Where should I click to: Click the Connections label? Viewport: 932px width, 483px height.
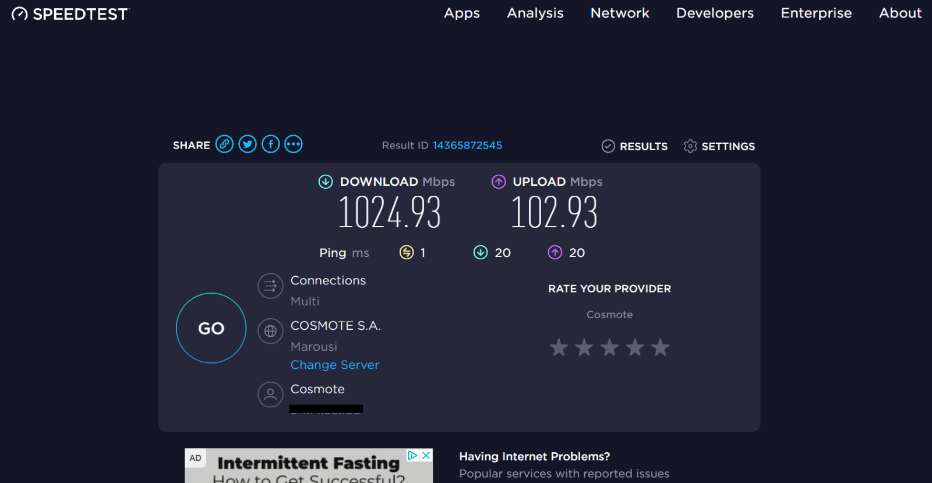(329, 281)
